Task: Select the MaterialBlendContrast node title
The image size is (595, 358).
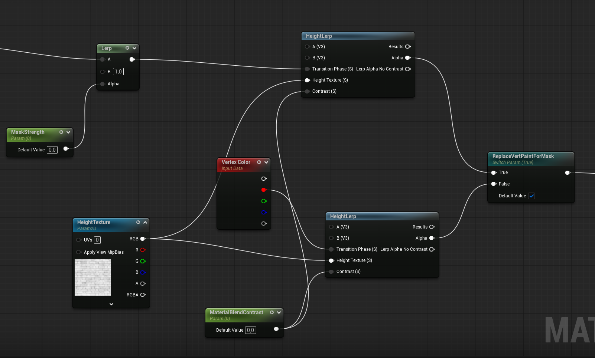Action: tap(236, 312)
